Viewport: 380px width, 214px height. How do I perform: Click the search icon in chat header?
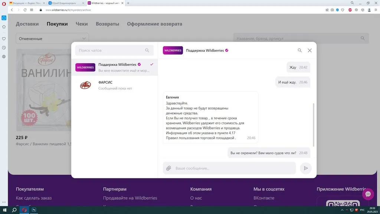299,50
